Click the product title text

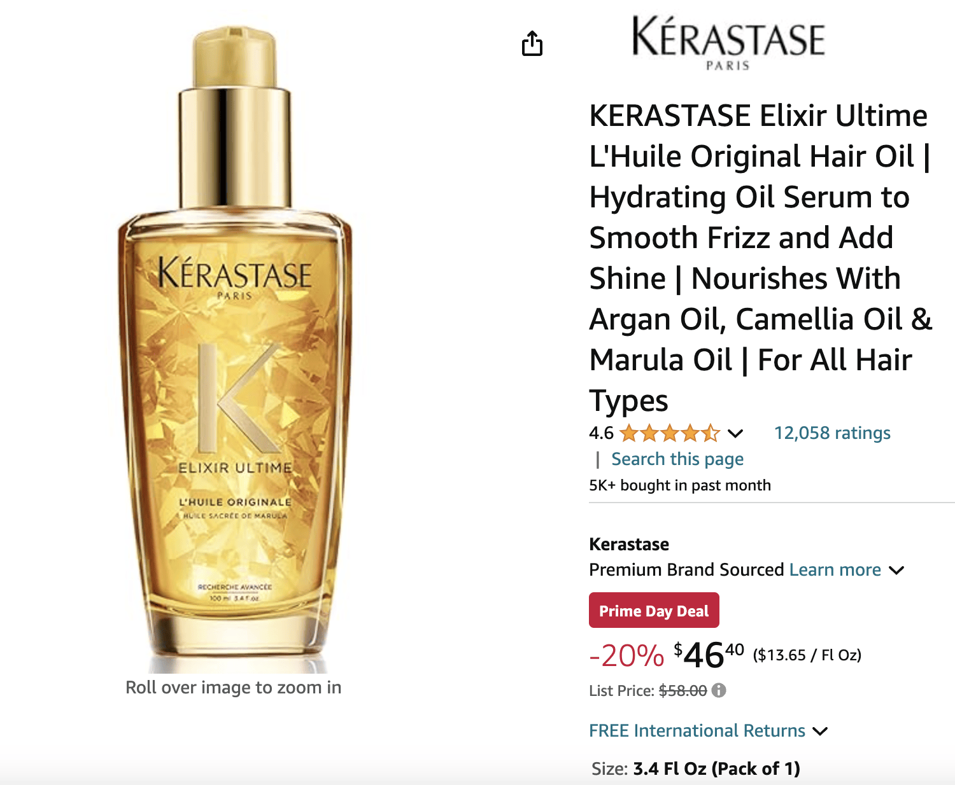tap(761, 258)
